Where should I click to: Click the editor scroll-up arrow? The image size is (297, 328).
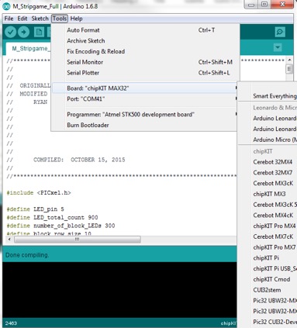(x=289, y=60)
